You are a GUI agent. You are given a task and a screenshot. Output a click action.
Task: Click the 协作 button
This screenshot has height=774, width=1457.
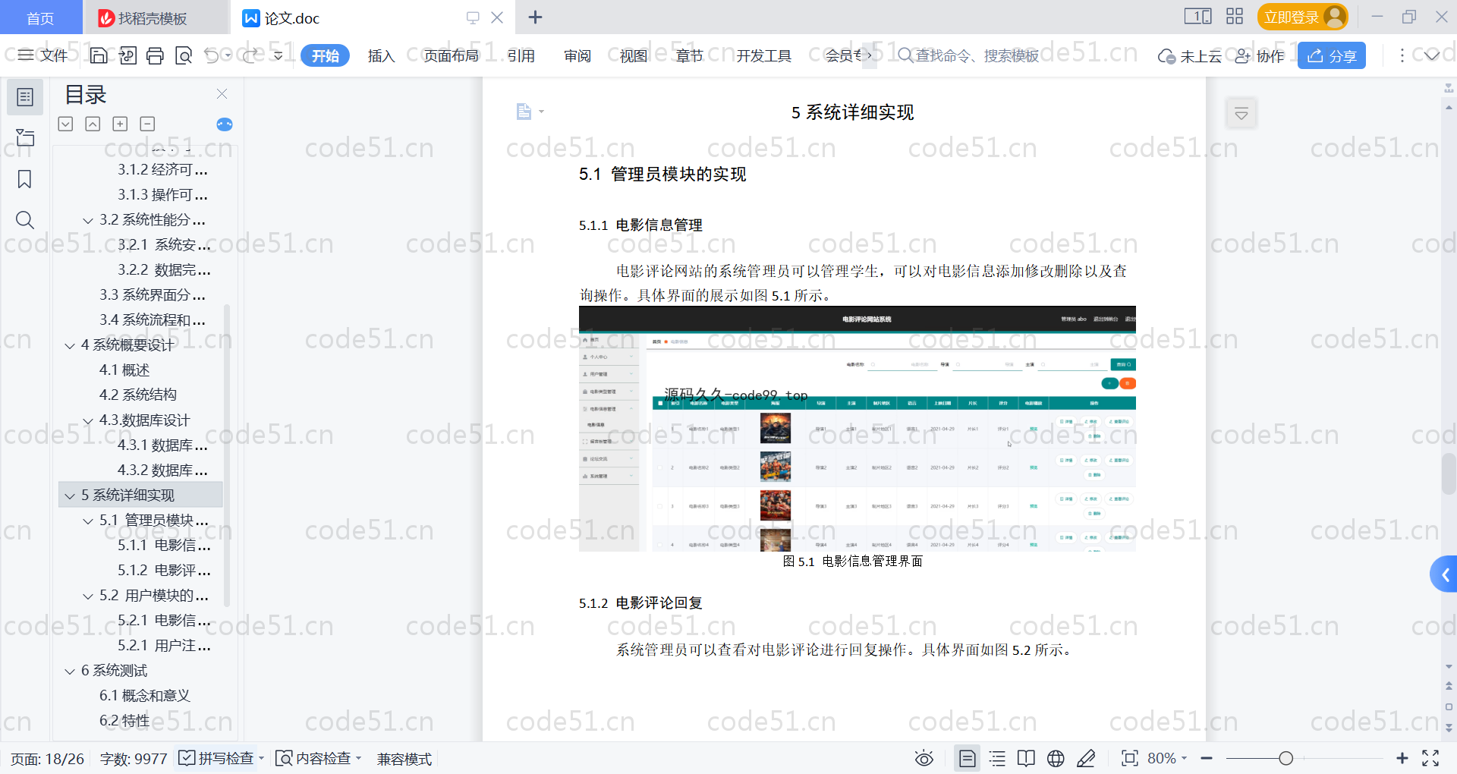[x=1260, y=55]
